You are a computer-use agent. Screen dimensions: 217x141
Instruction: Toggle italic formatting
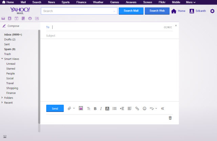pyautogui.click(x=101, y=108)
